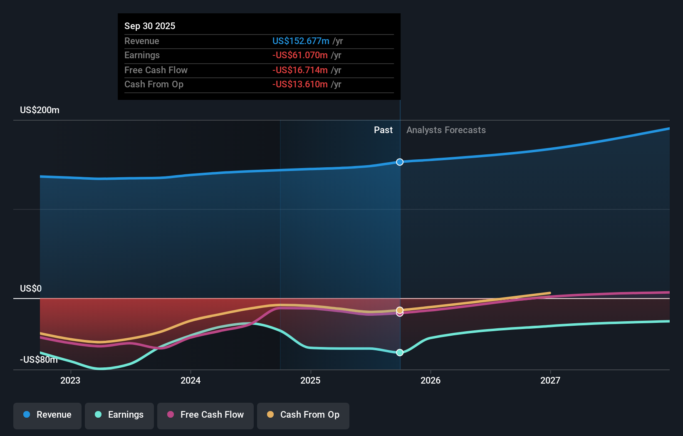This screenshot has width=683, height=436.
Task: Click the Cash From Op yellow dot icon
Action: click(x=270, y=415)
